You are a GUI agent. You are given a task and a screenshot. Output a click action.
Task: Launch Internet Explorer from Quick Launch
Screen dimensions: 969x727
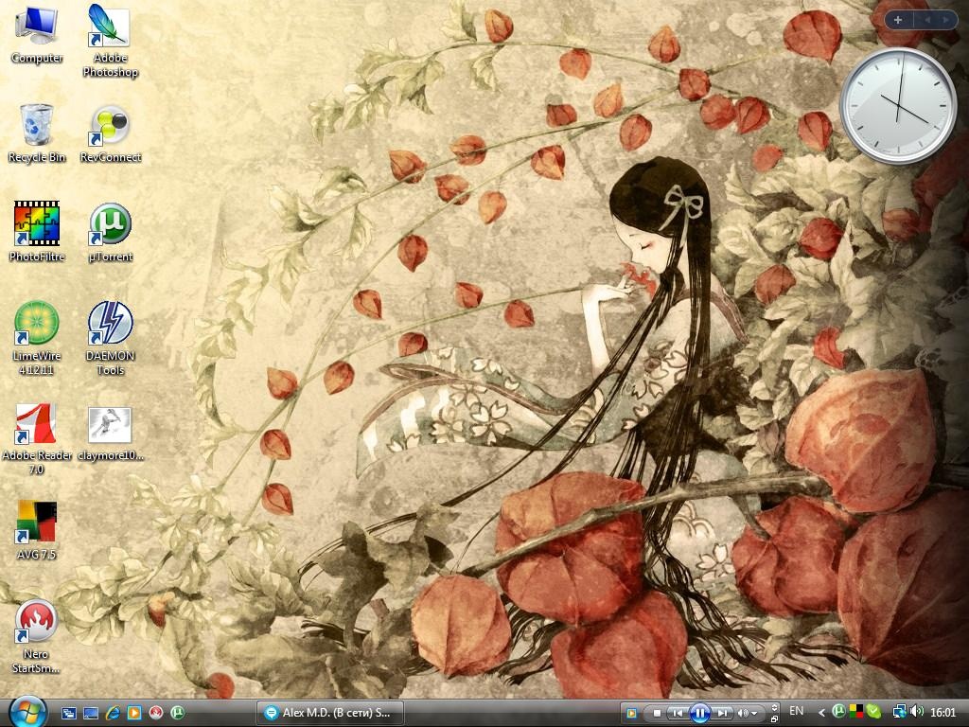tap(113, 713)
